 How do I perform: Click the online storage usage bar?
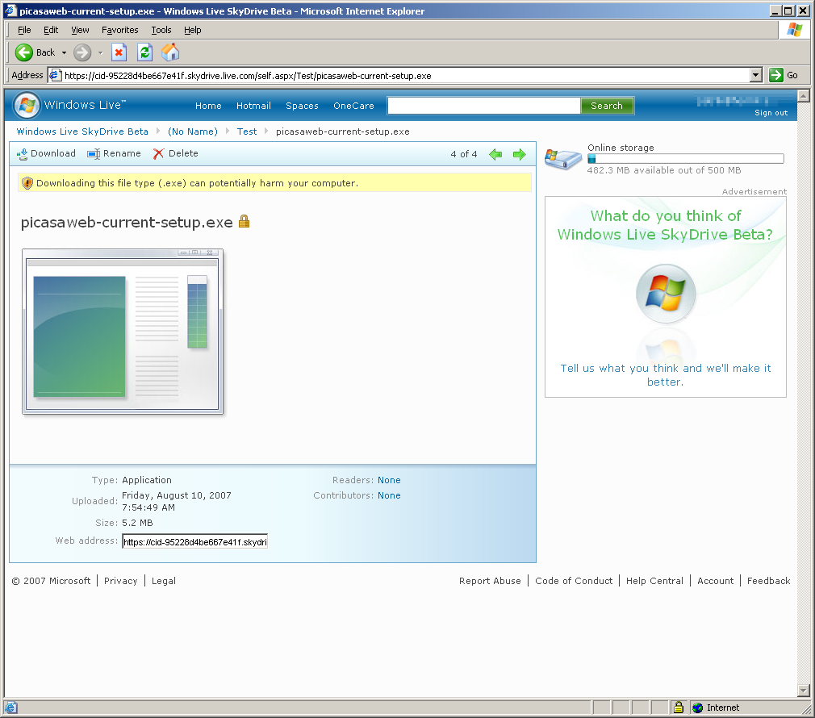(x=686, y=159)
